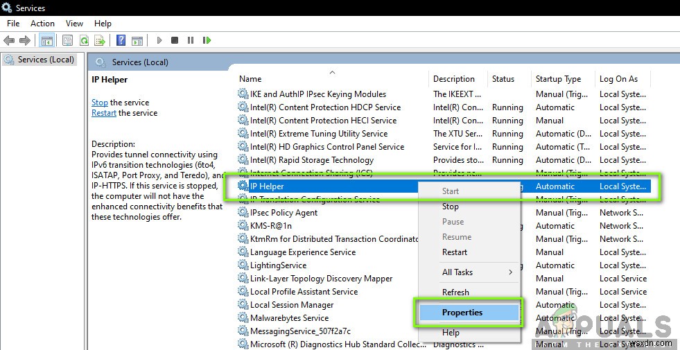Choose Restart in the context menu
Image resolution: width=680 pixels, height=350 pixels.
[x=455, y=252]
